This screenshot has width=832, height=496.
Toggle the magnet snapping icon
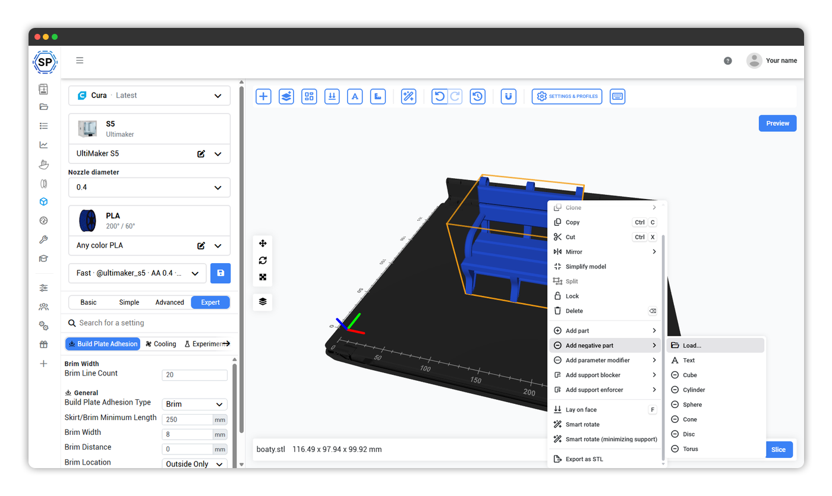point(508,96)
